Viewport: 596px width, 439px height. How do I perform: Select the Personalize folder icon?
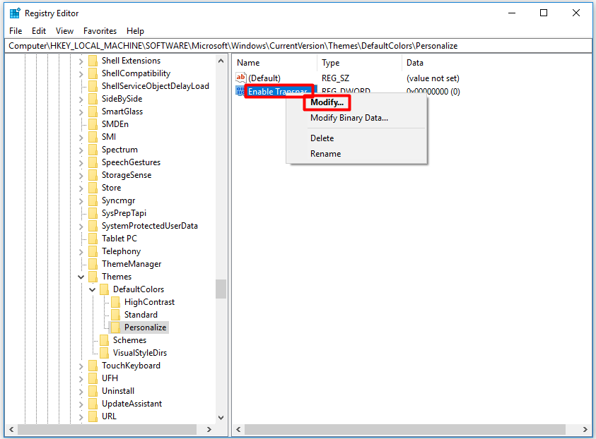(115, 327)
